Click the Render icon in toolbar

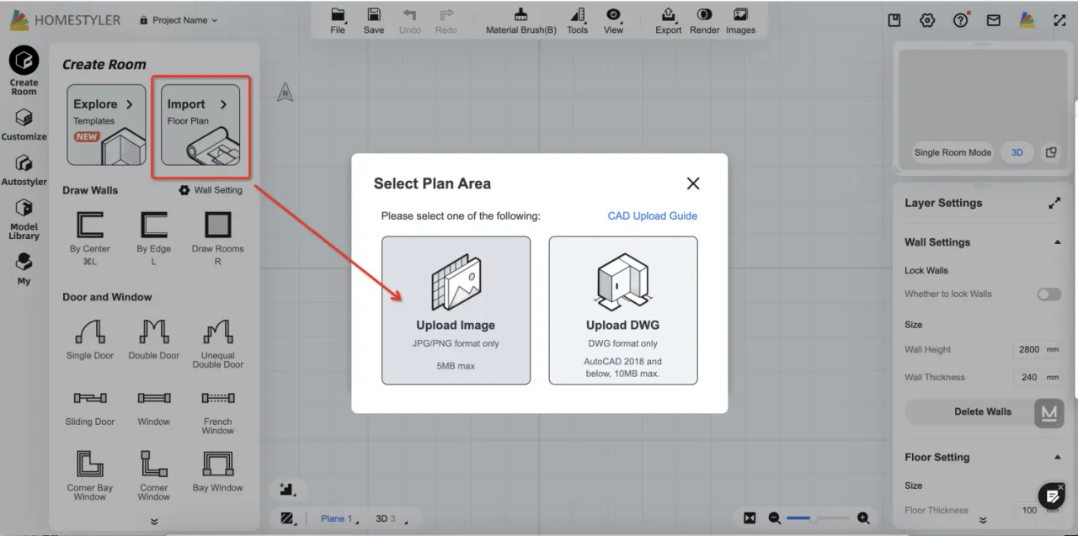point(704,15)
